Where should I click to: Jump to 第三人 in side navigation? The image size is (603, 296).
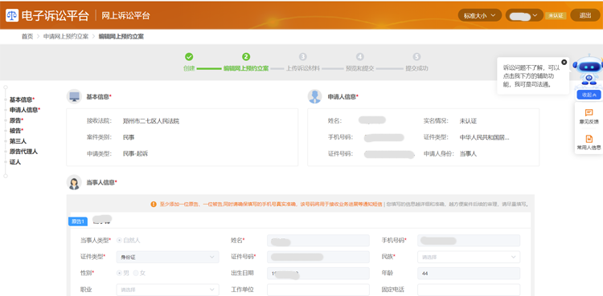pos(18,141)
